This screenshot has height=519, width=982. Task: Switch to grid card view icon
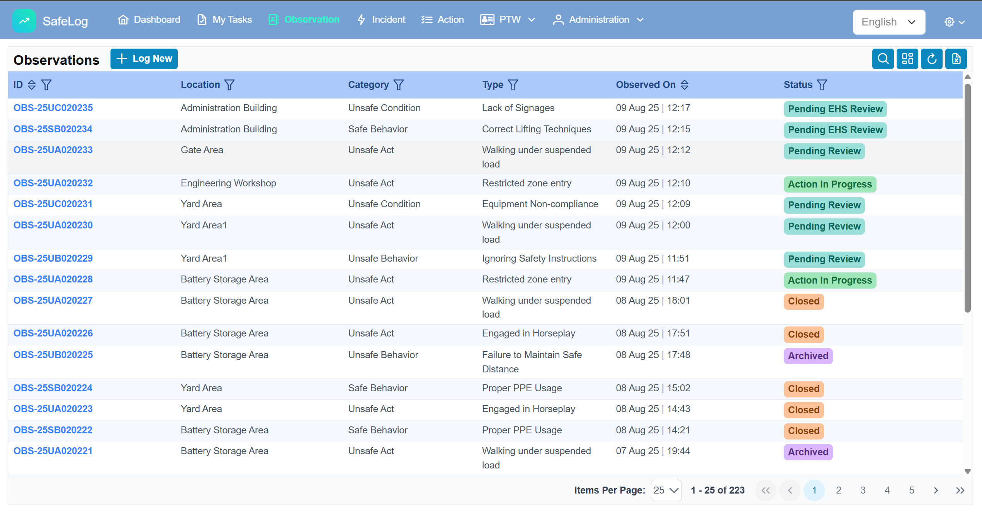pyautogui.click(x=907, y=59)
